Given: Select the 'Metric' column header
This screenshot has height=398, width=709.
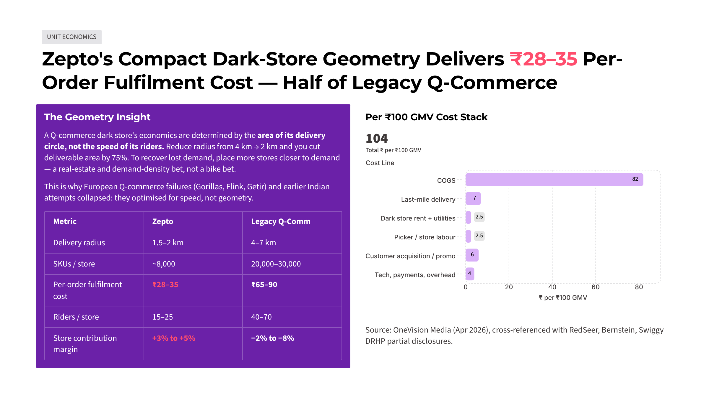Looking at the screenshot, I should pos(65,221).
